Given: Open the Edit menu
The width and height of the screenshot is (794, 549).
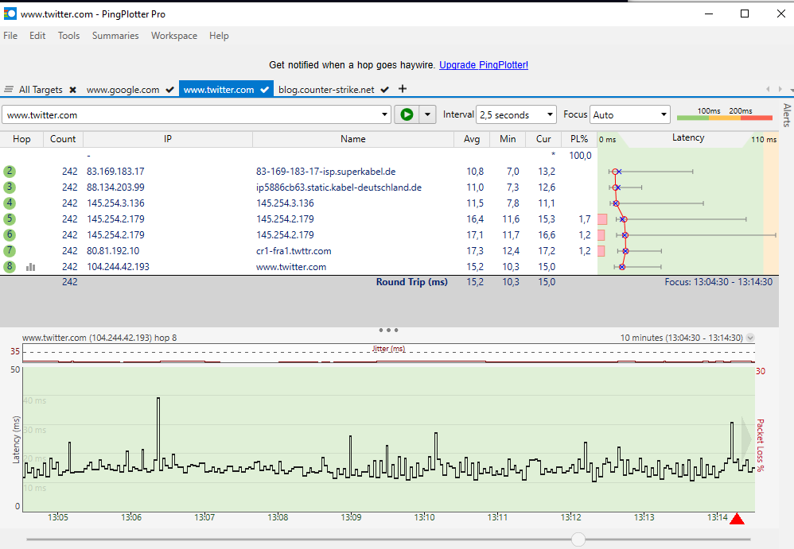Looking at the screenshot, I should point(37,36).
